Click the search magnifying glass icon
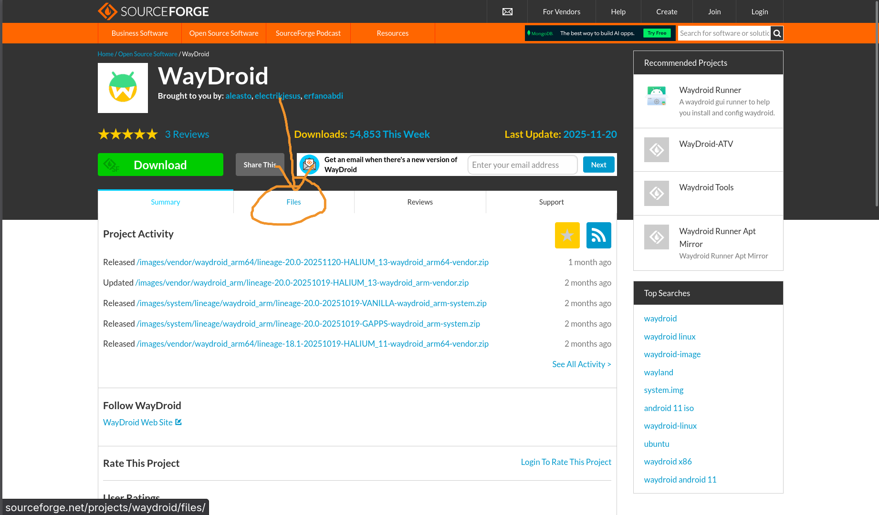This screenshot has width=879, height=515. coord(776,33)
